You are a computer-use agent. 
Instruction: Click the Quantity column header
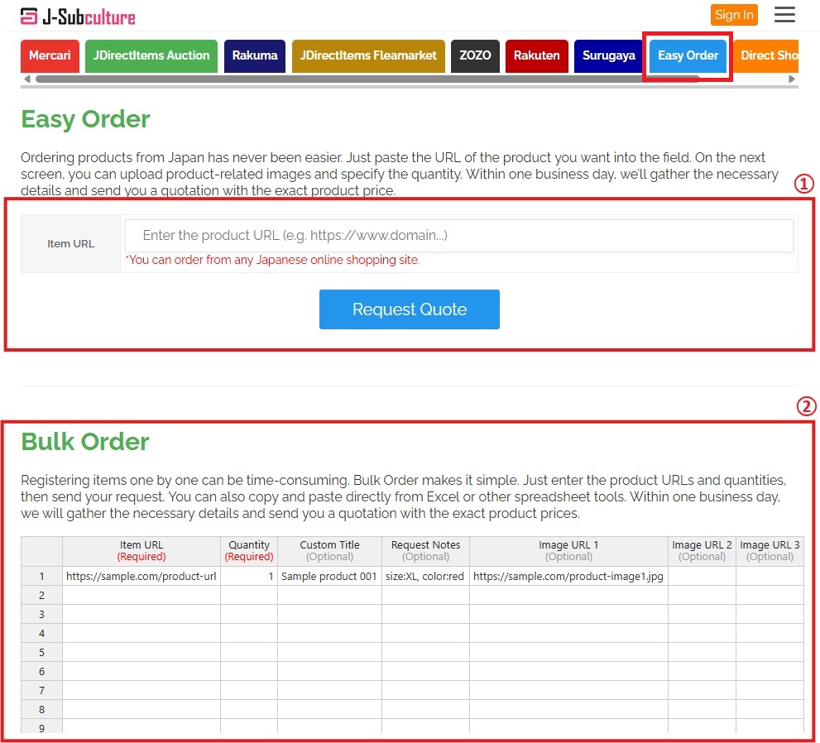point(249,551)
